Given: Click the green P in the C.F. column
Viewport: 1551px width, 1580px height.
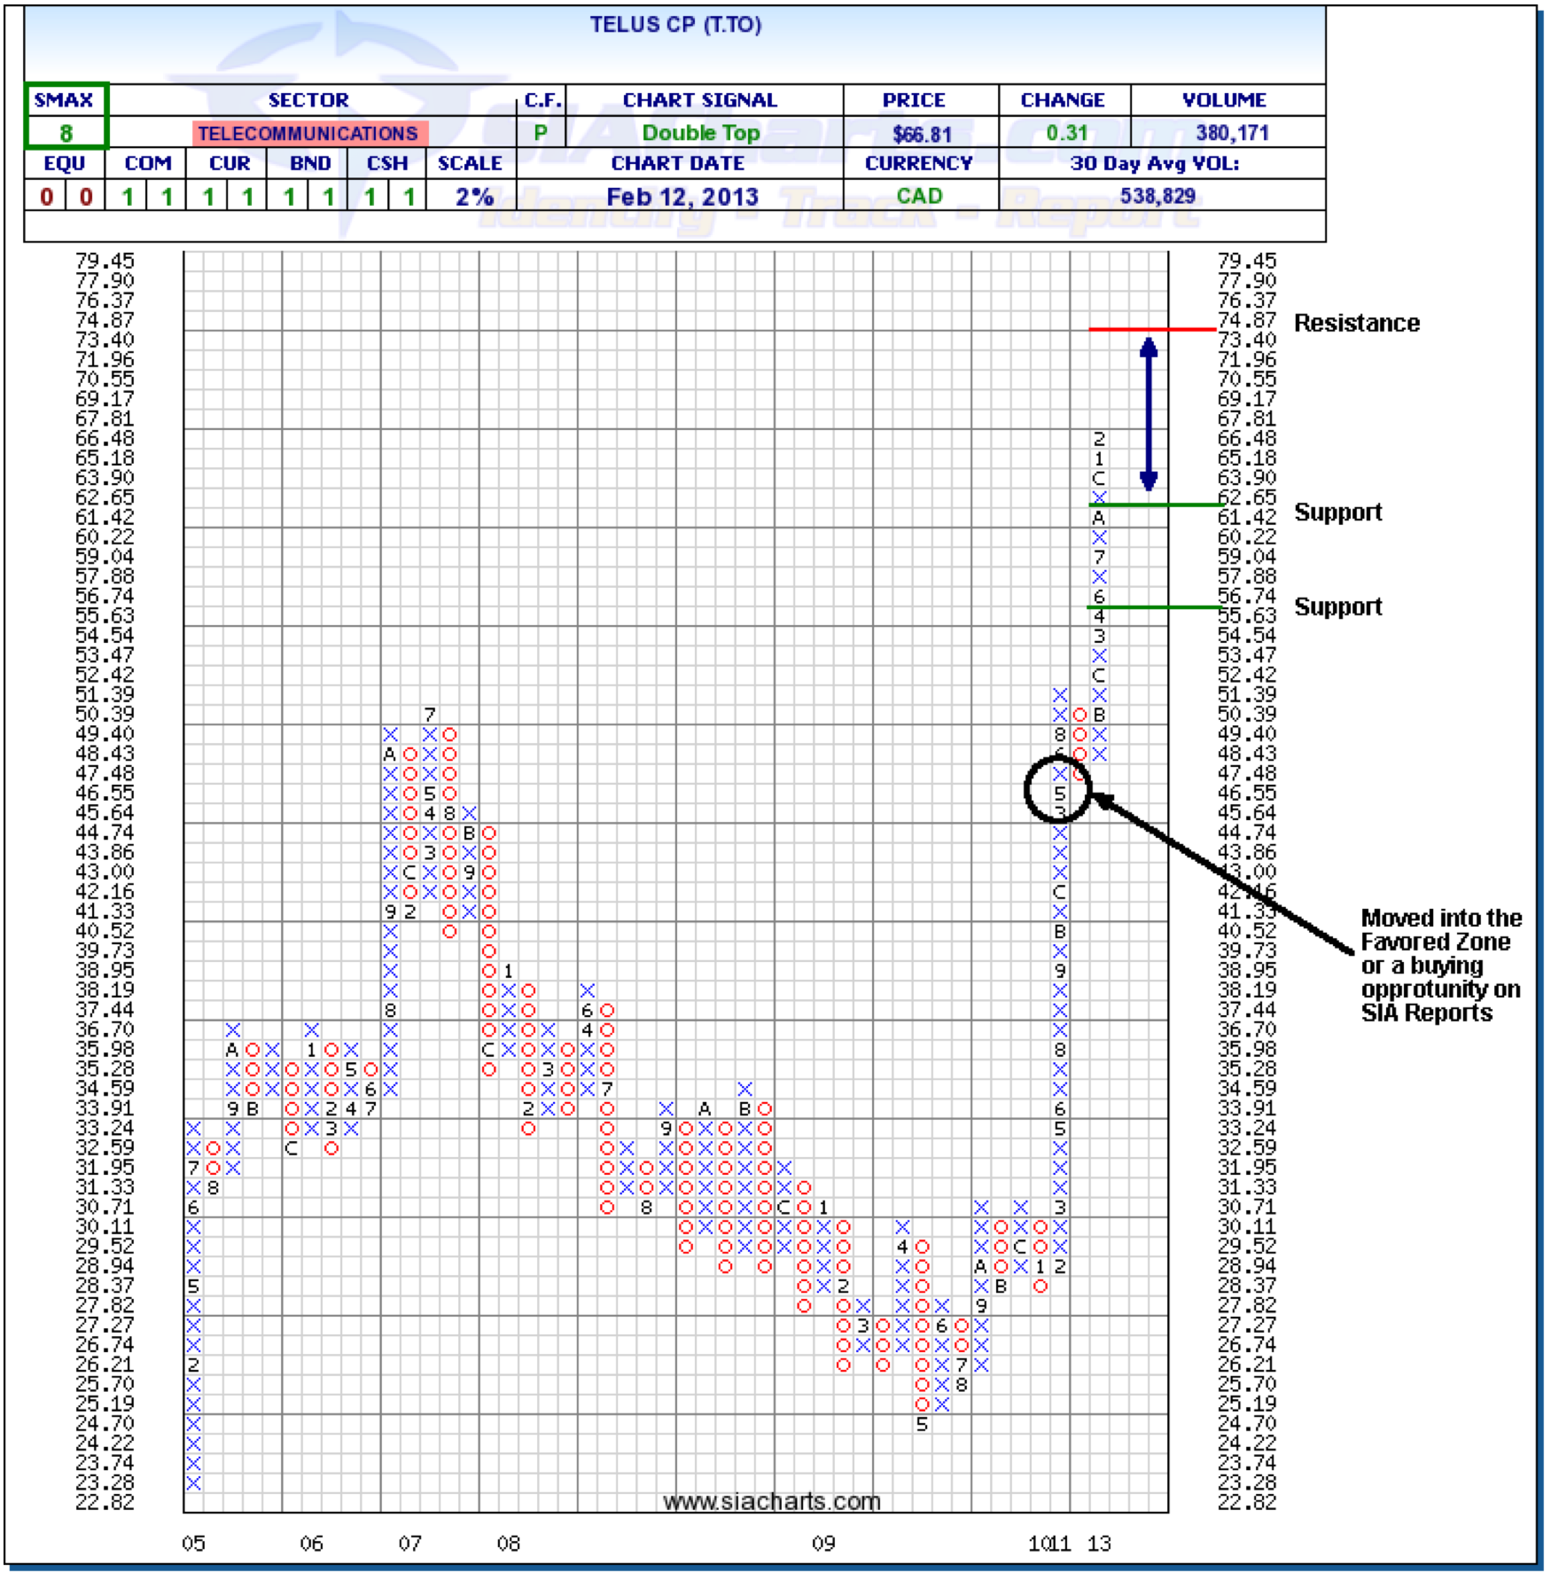Looking at the screenshot, I should pyautogui.click(x=541, y=133).
